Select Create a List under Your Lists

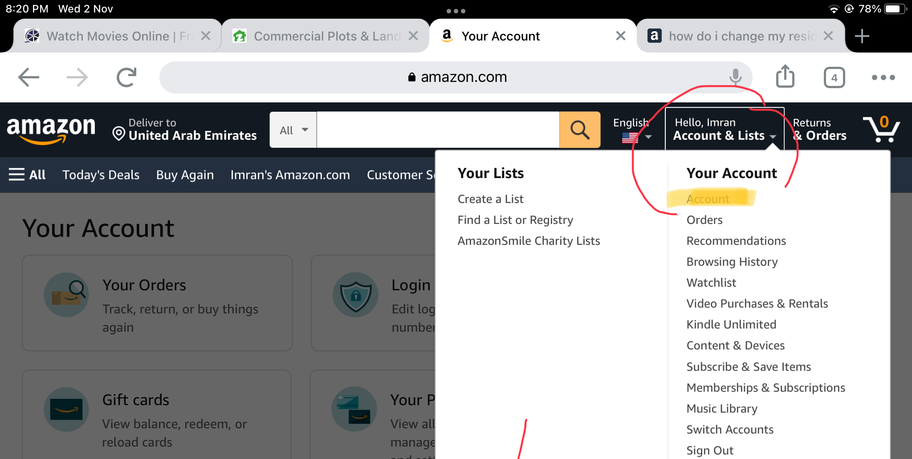tap(490, 199)
